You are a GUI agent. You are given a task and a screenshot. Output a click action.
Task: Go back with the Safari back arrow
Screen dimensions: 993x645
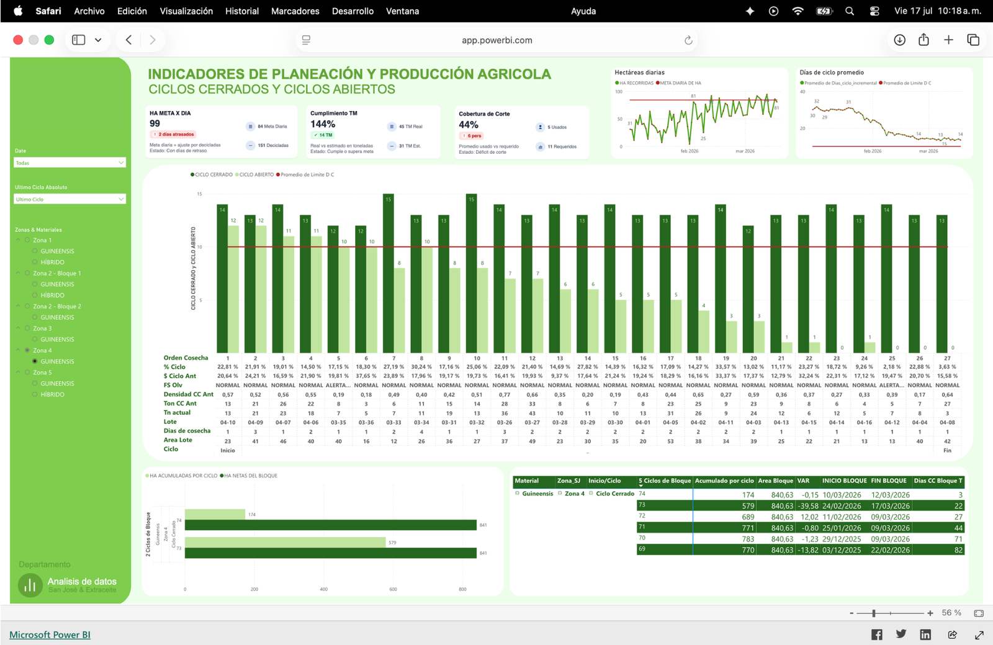(x=128, y=40)
